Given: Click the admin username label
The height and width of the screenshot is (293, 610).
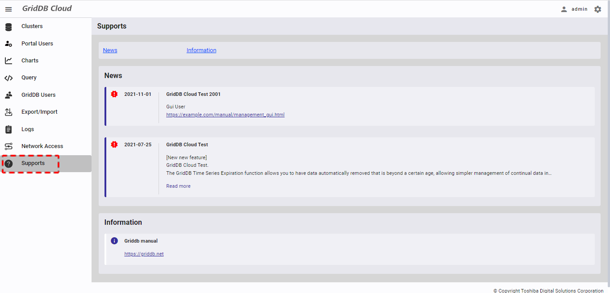Looking at the screenshot, I should (580, 9).
